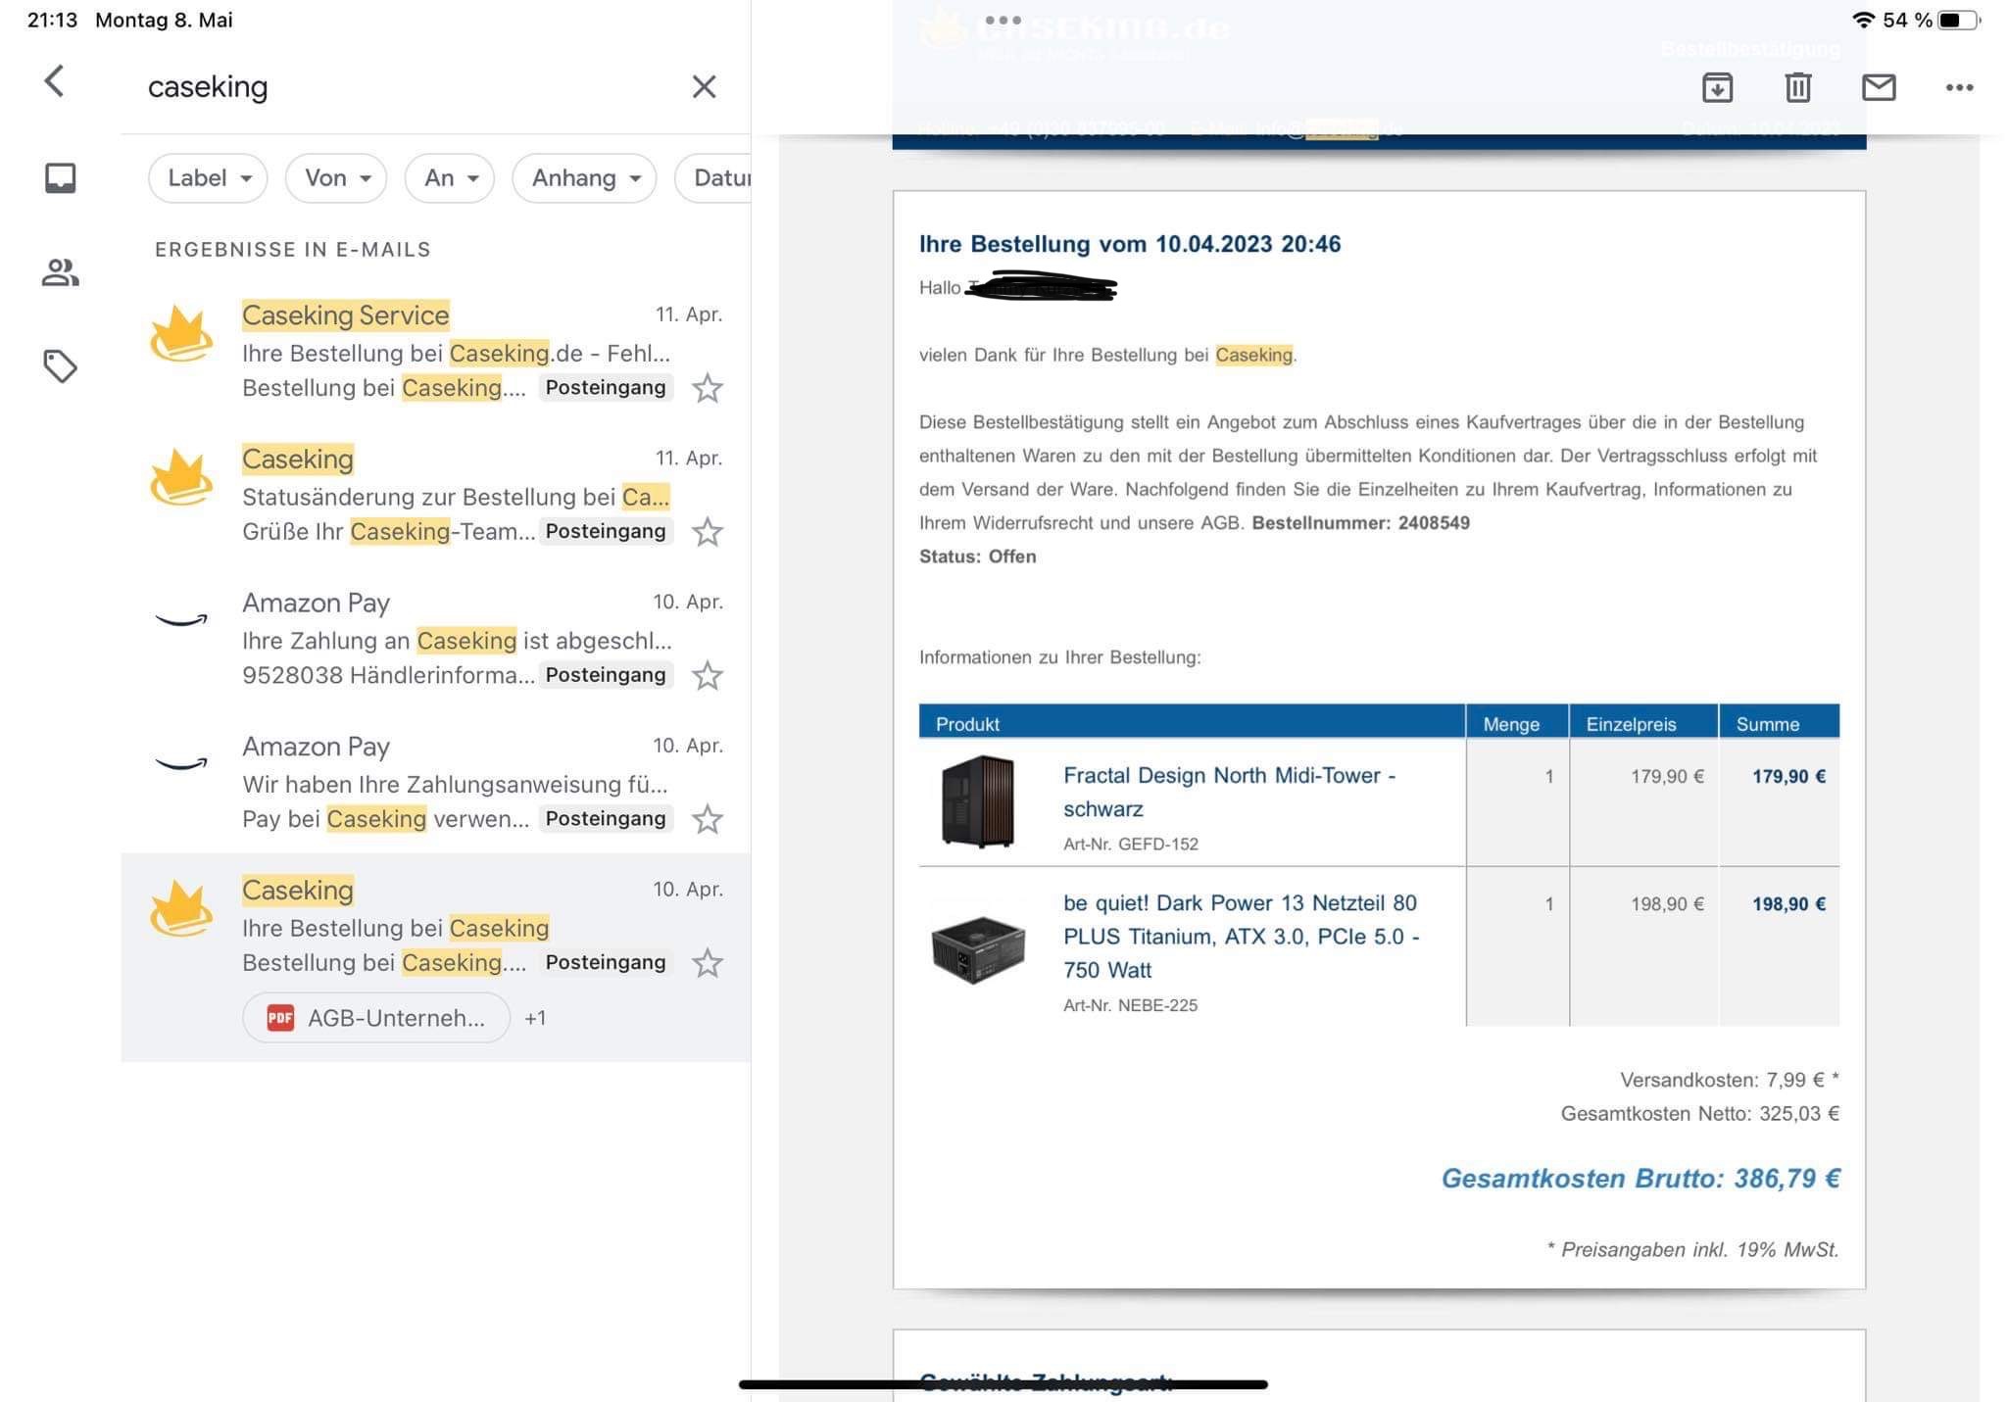Tap the back arrow next to search
The height and width of the screenshot is (1402, 2007).
pyautogui.click(x=55, y=81)
